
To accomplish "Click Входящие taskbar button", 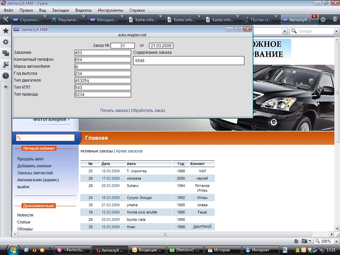I will pyautogui.click(x=147, y=250).
